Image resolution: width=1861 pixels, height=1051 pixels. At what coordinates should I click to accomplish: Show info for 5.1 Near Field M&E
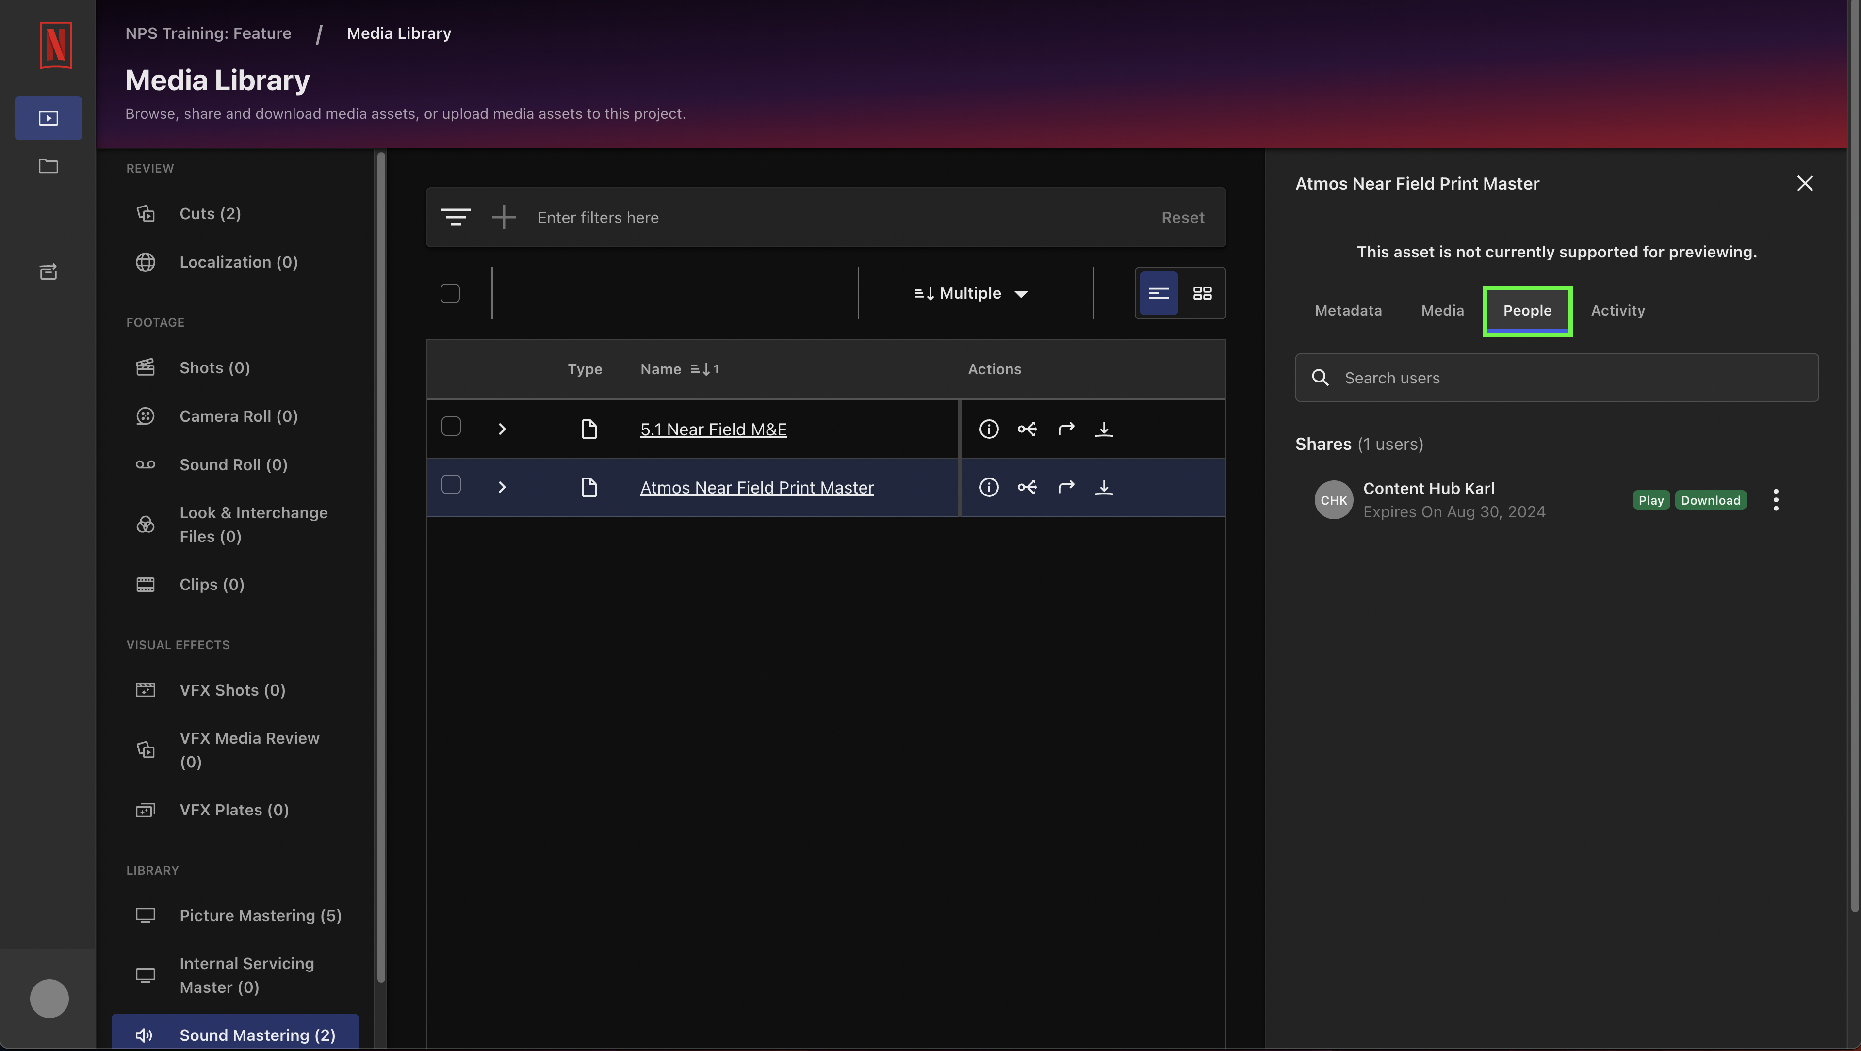point(988,429)
